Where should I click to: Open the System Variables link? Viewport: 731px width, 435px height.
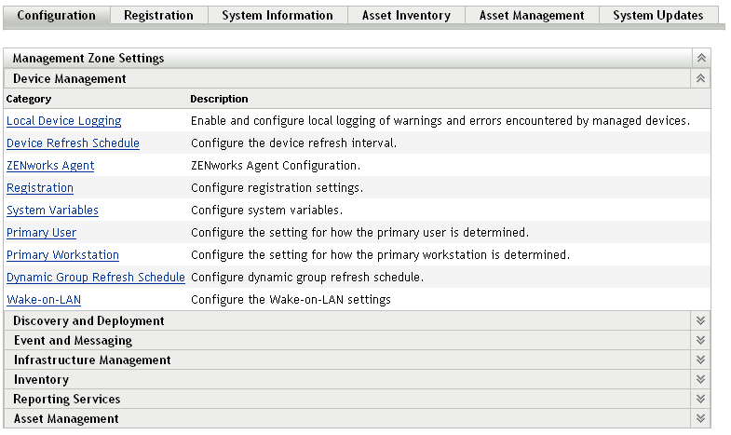pos(52,211)
